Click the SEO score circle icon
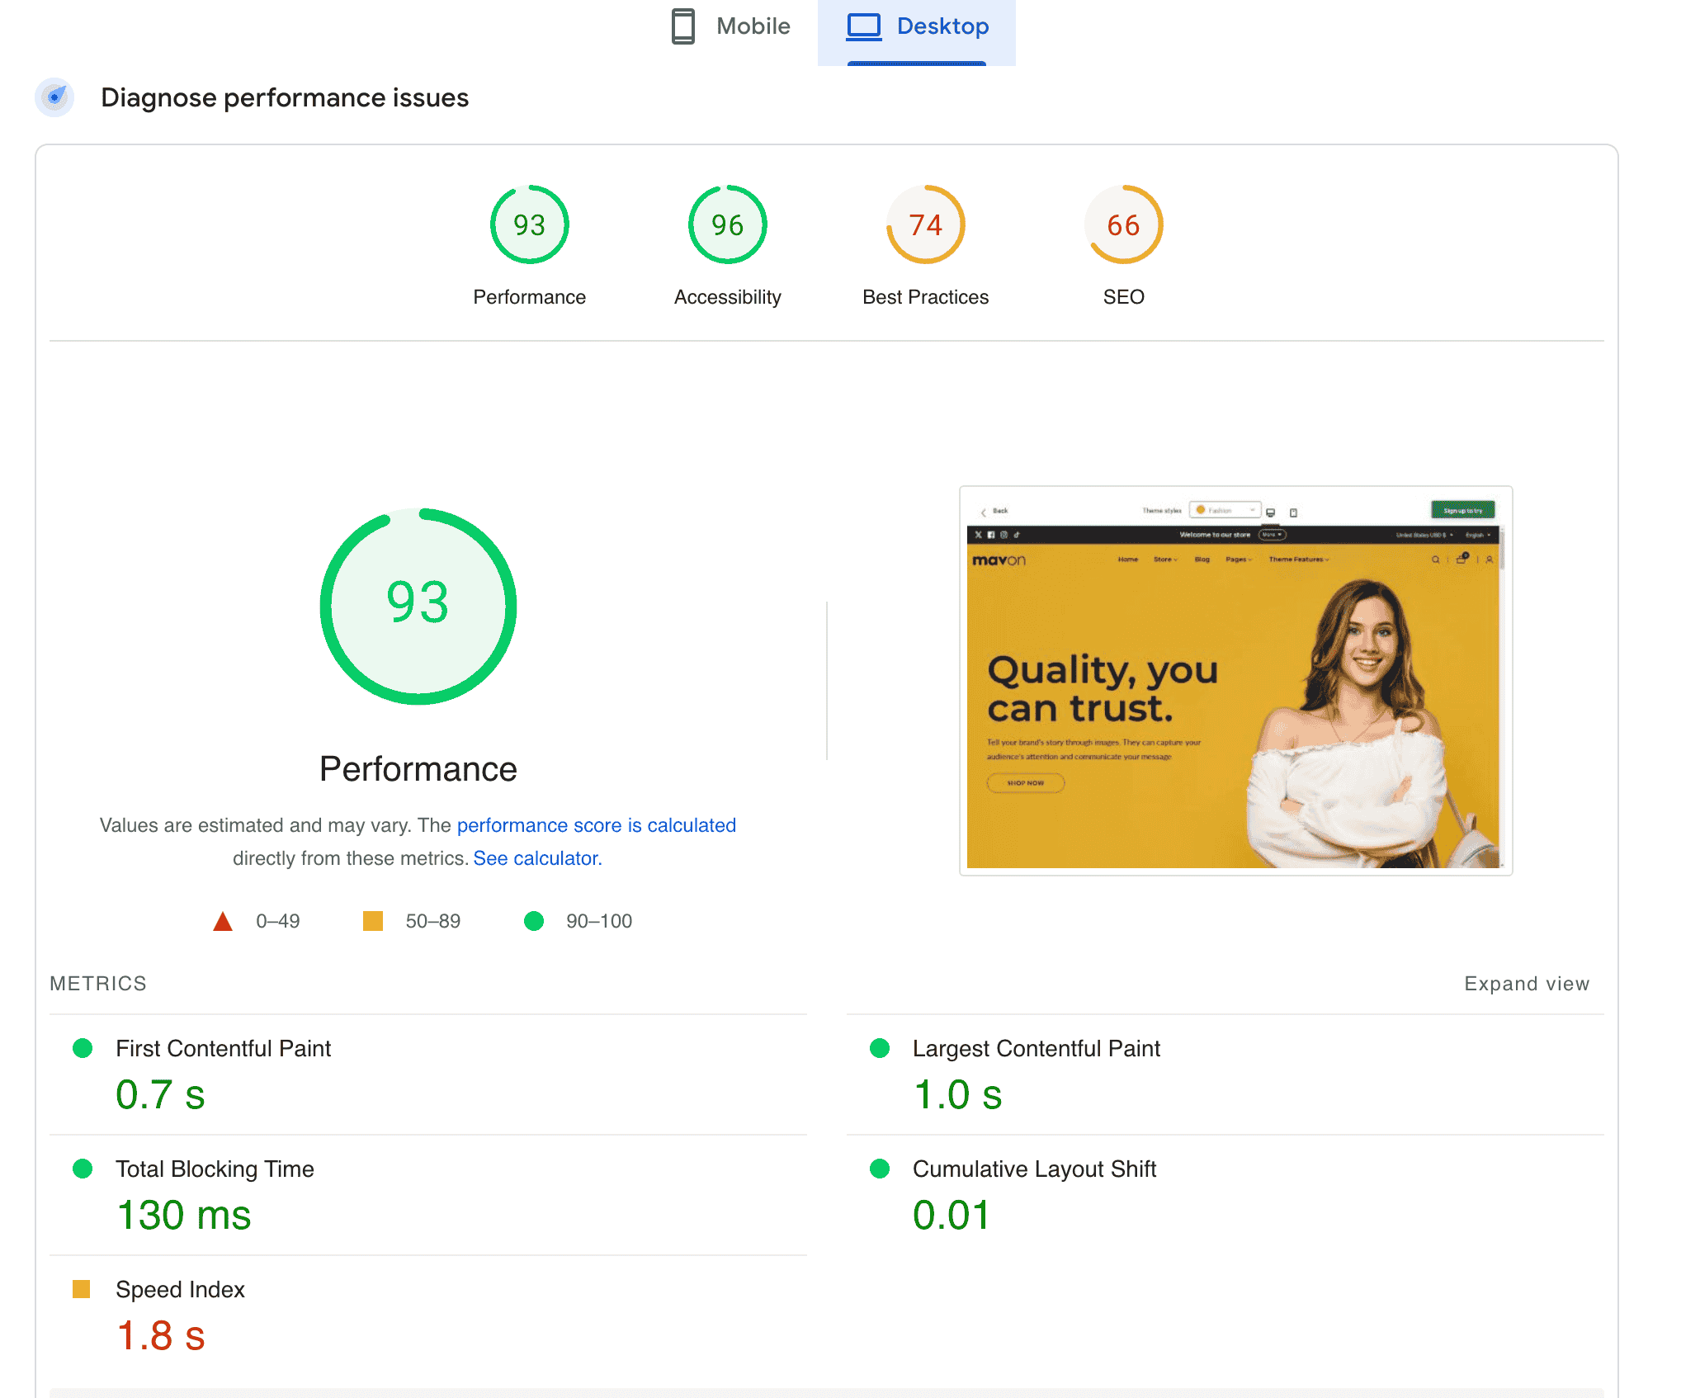The width and height of the screenshot is (1700, 1398). pyautogui.click(x=1124, y=224)
